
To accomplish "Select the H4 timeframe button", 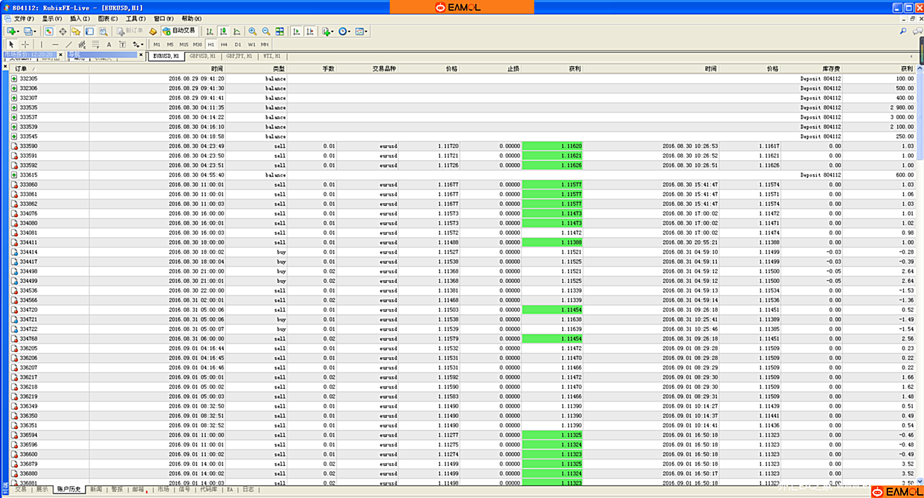I will 224,44.
